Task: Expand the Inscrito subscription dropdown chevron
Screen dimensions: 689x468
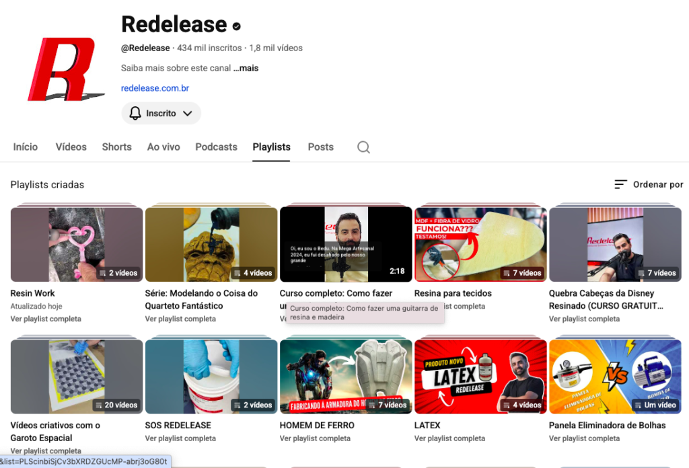Action: point(188,114)
